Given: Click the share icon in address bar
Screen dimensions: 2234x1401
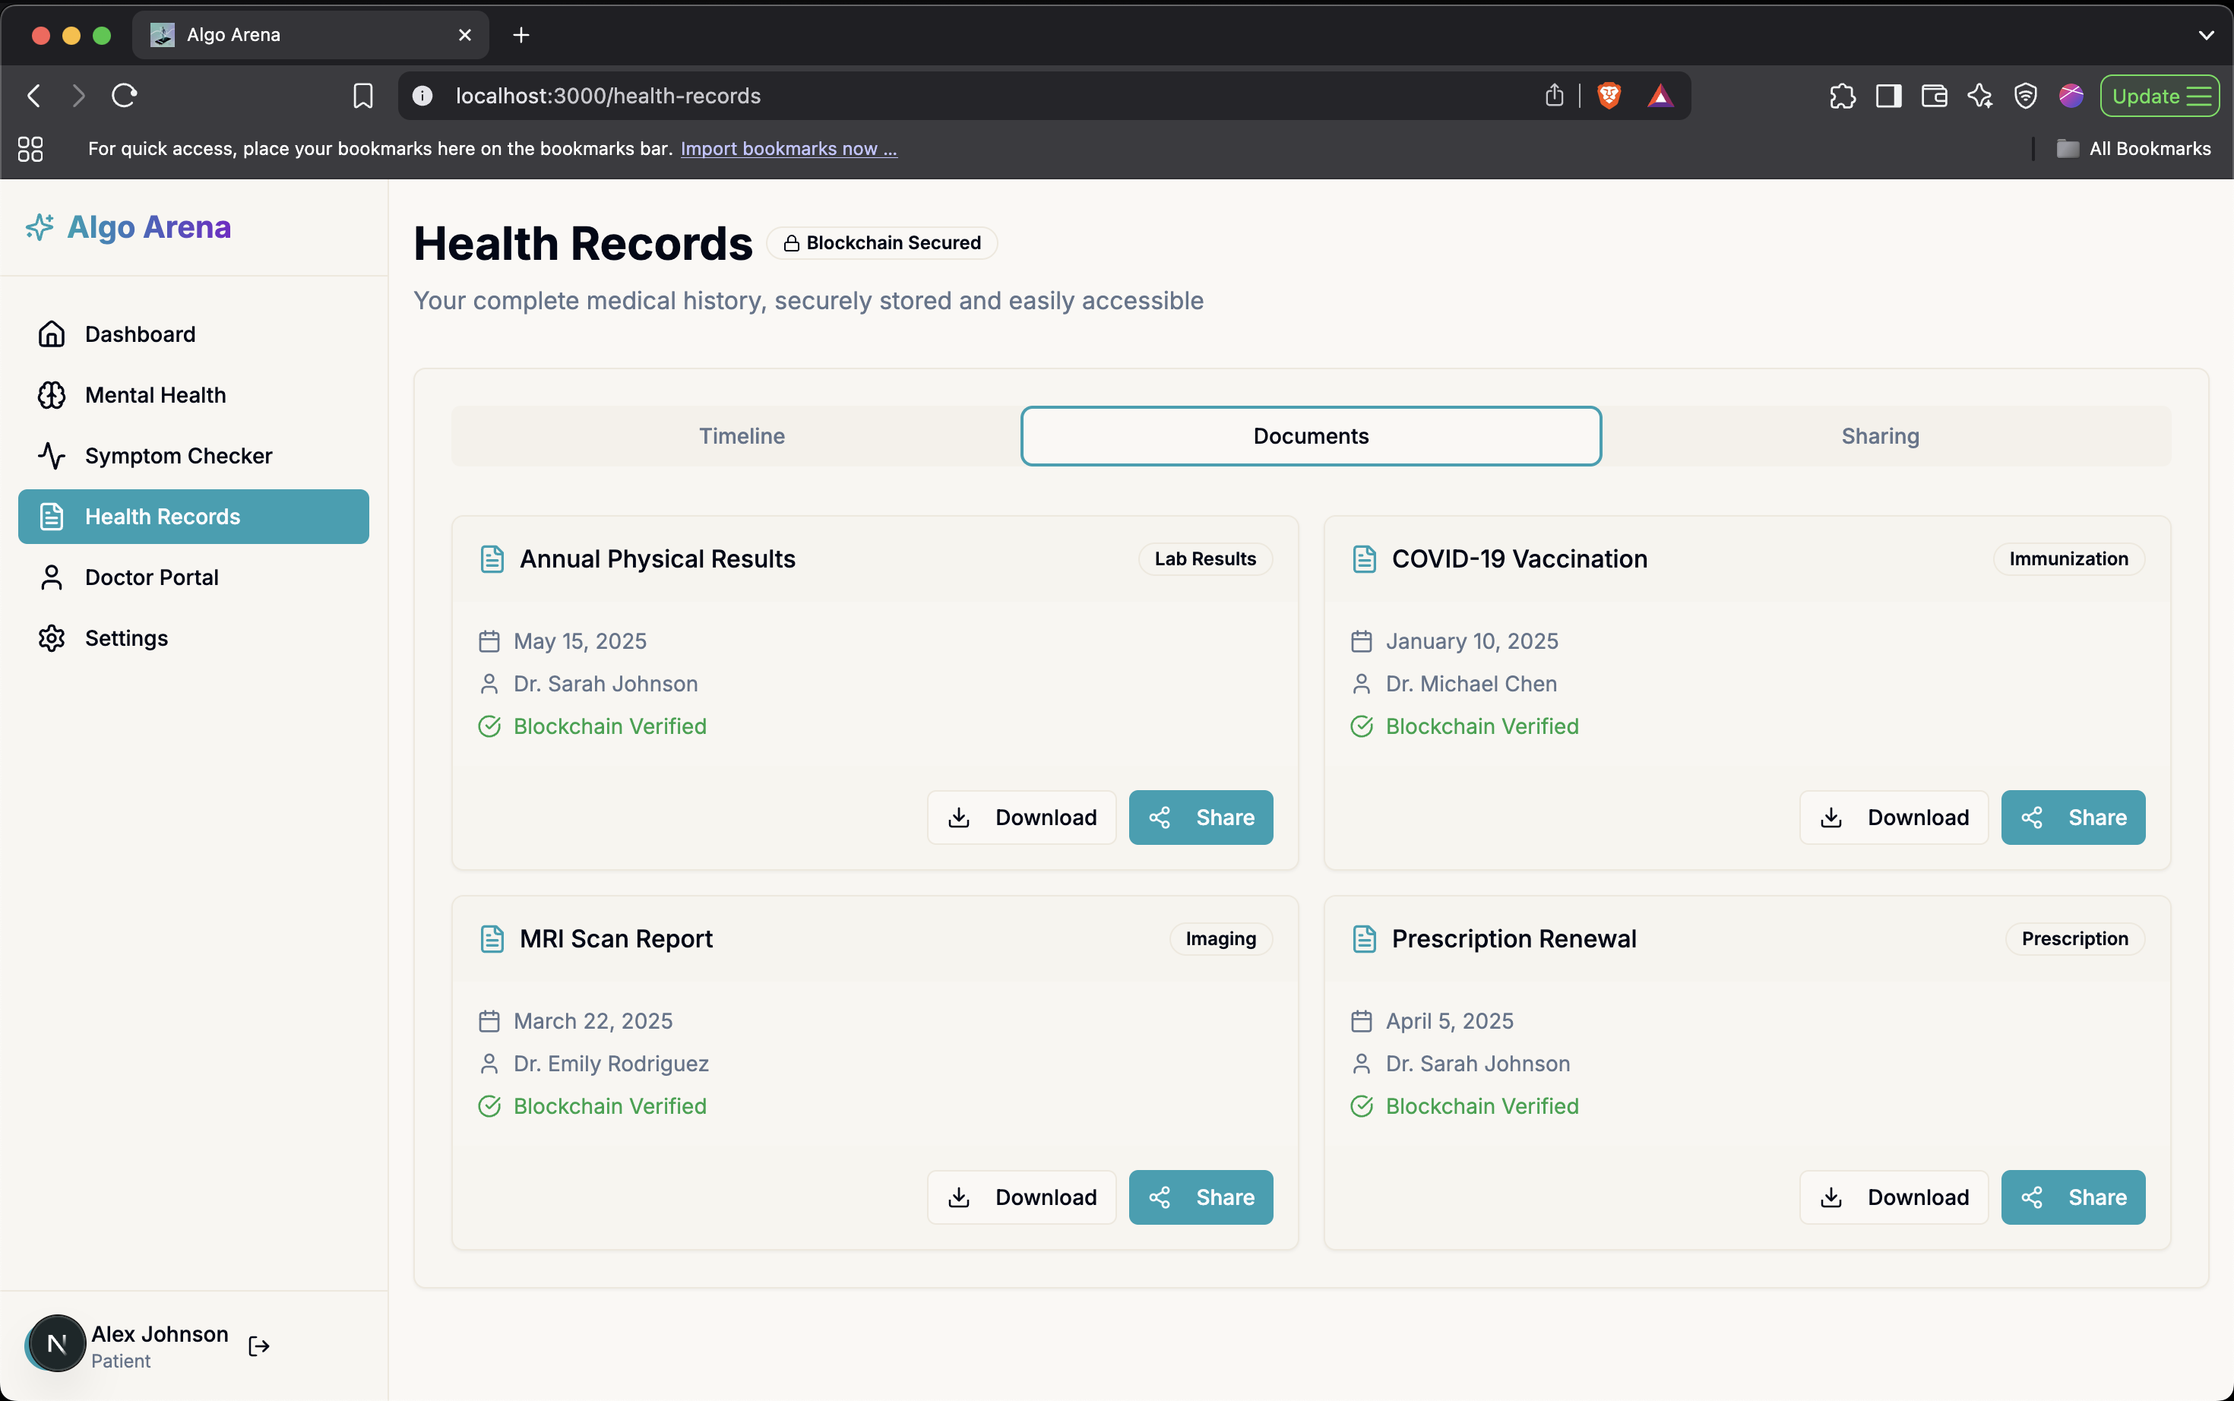Looking at the screenshot, I should [x=1554, y=96].
